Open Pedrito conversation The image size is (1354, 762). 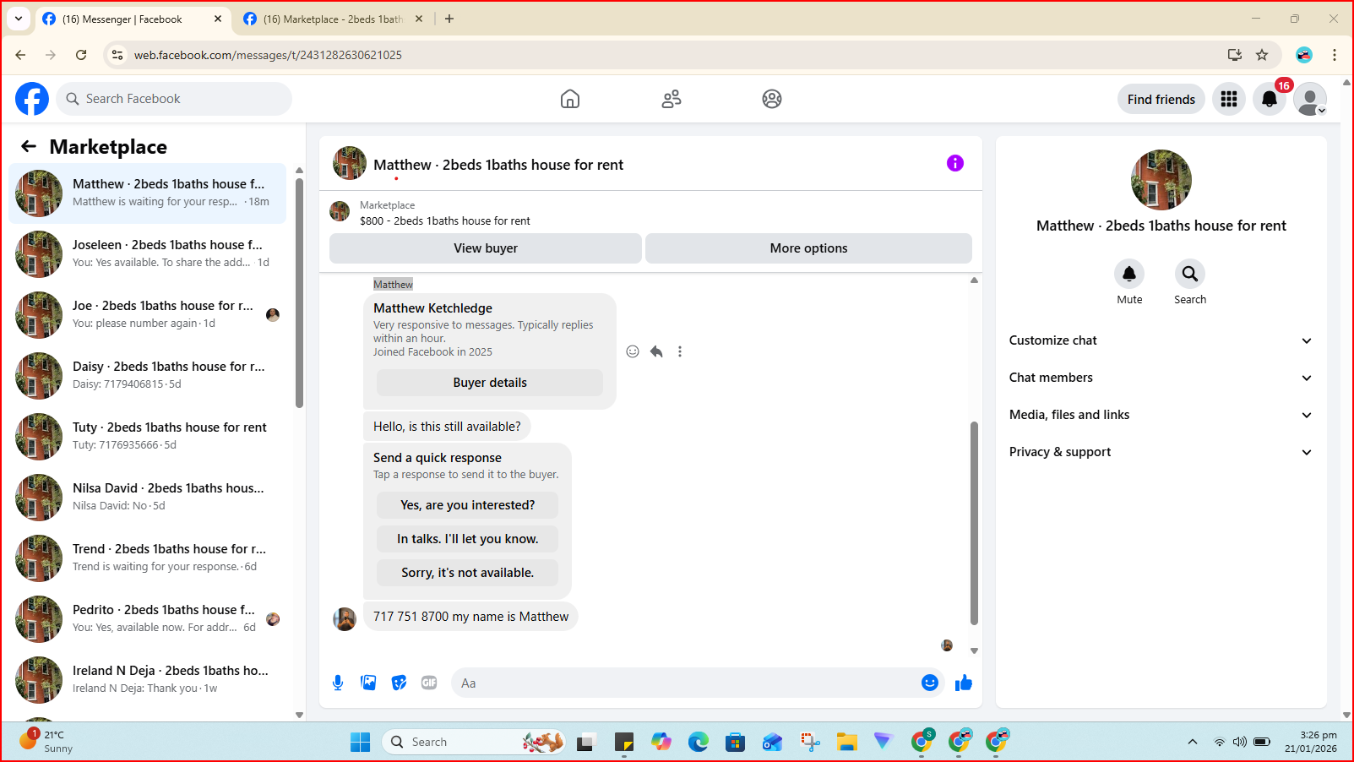(x=148, y=619)
